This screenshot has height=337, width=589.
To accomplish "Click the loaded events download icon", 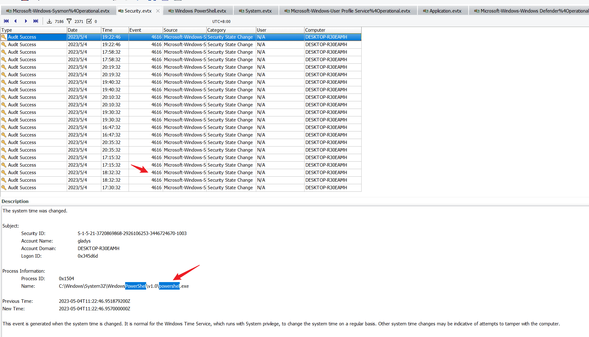I will tap(49, 21).
